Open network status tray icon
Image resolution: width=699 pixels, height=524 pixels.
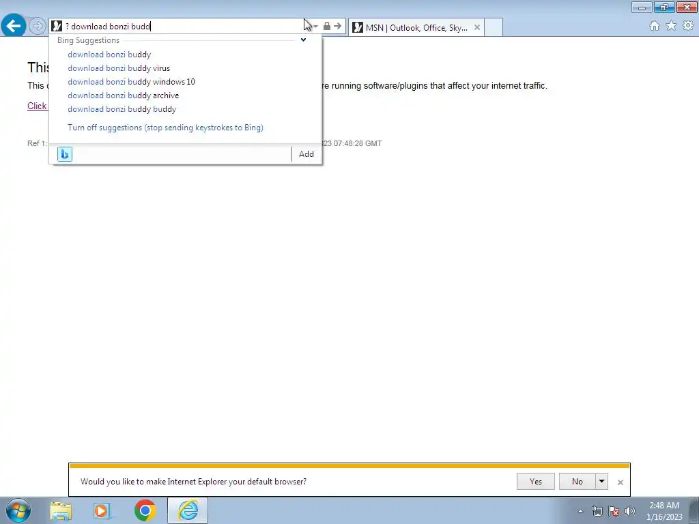tap(597, 511)
